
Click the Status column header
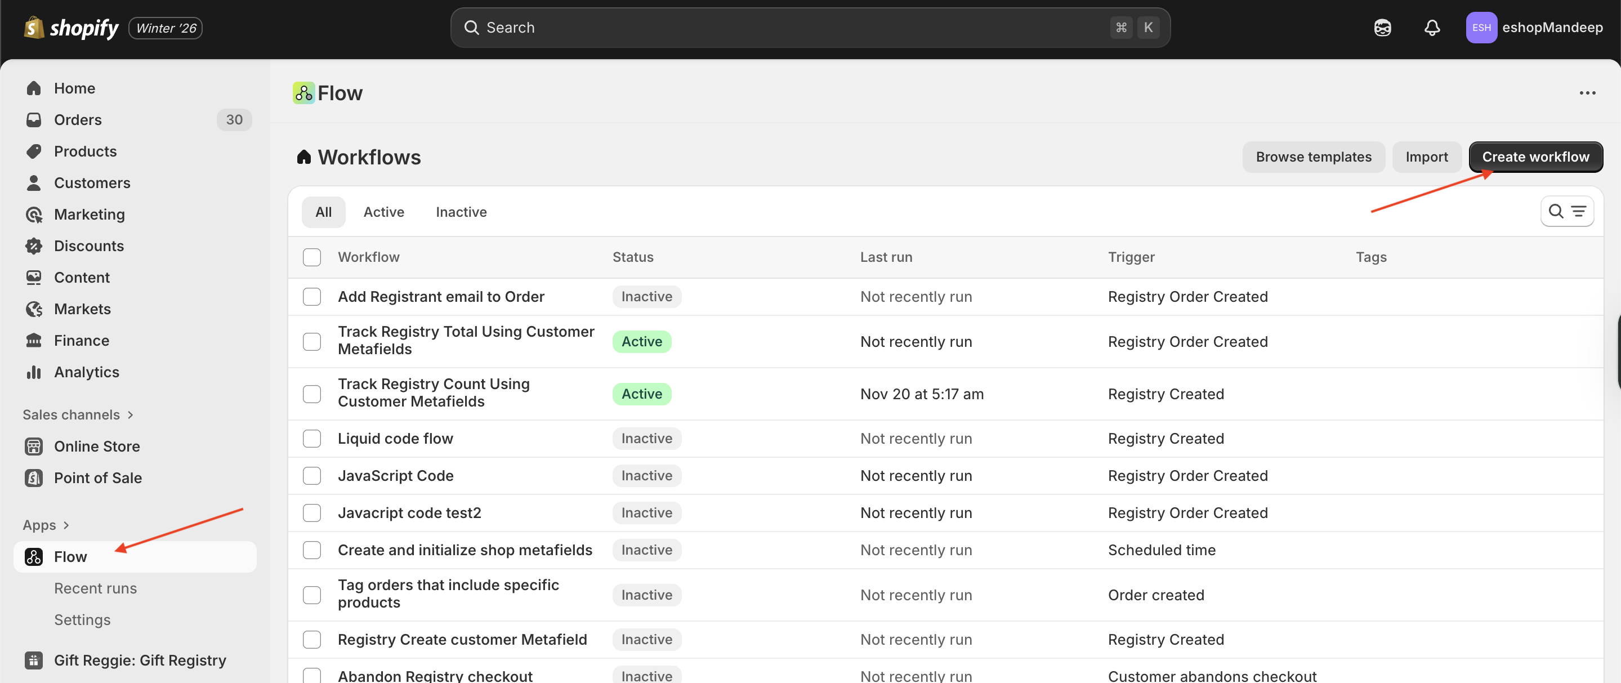[633, 257]
